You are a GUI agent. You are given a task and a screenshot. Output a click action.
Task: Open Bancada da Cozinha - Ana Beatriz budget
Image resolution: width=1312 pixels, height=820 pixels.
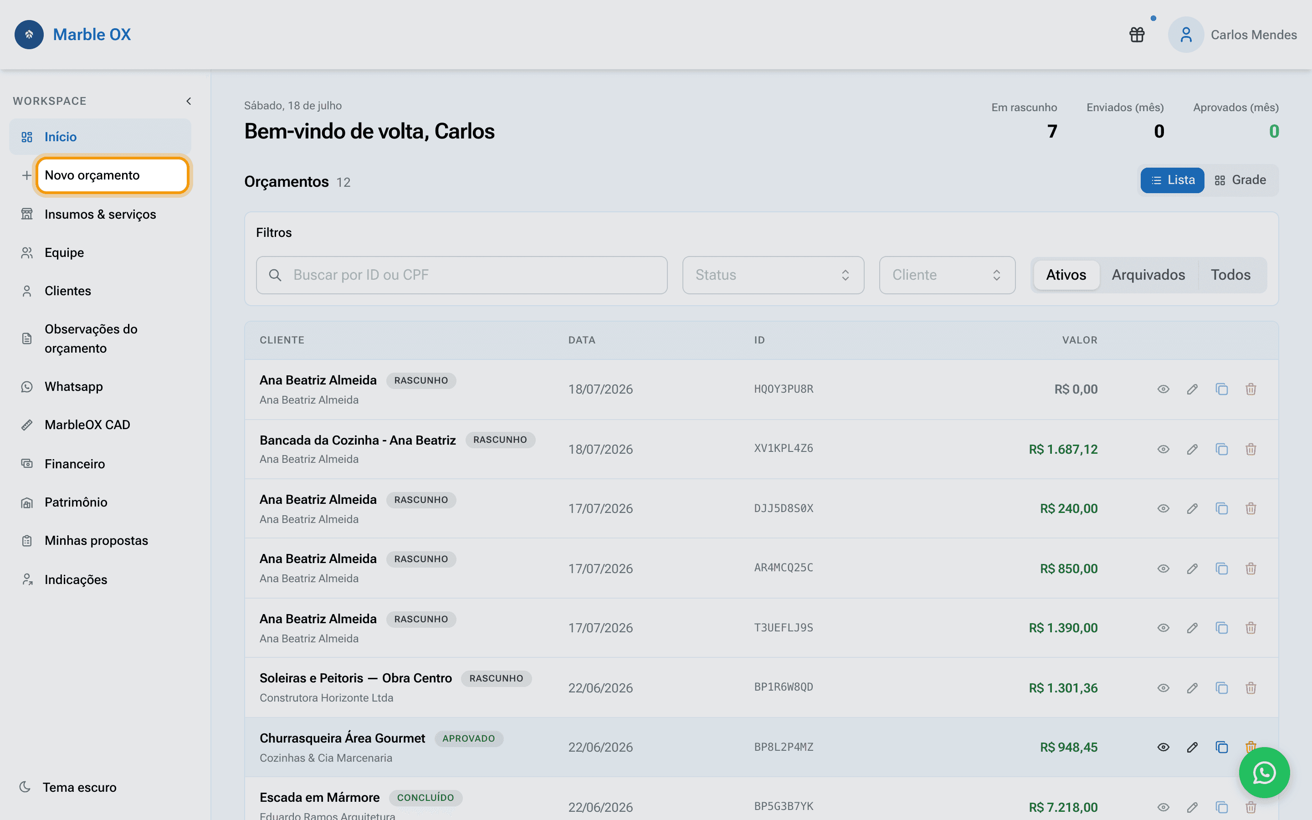coord(357,440)
